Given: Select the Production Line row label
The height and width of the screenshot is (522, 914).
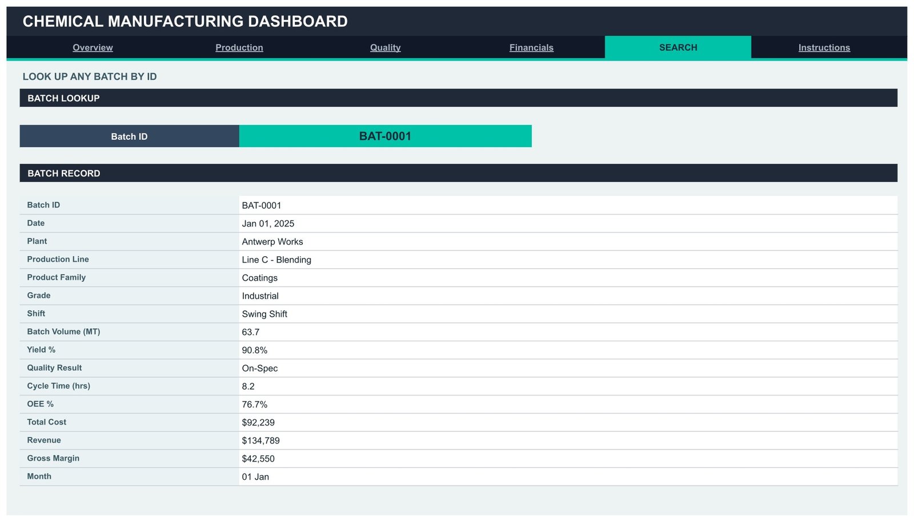Looking at the screenshot, I should pyautogui.click(x=130, y=260).
